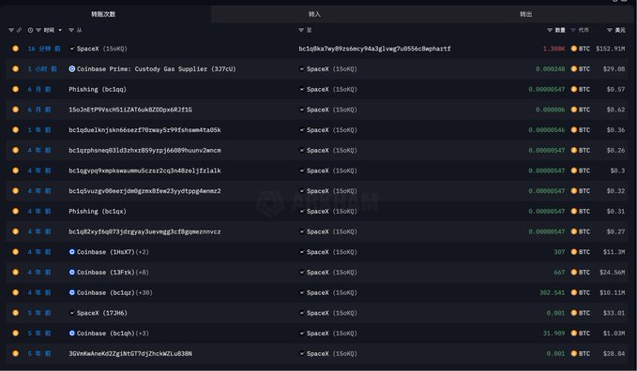Click the row-start Bitcoin icon of Phishing (bc1qq) row
Image resolution: width=637 pixels, height=371 pixels.
[15, 89]
